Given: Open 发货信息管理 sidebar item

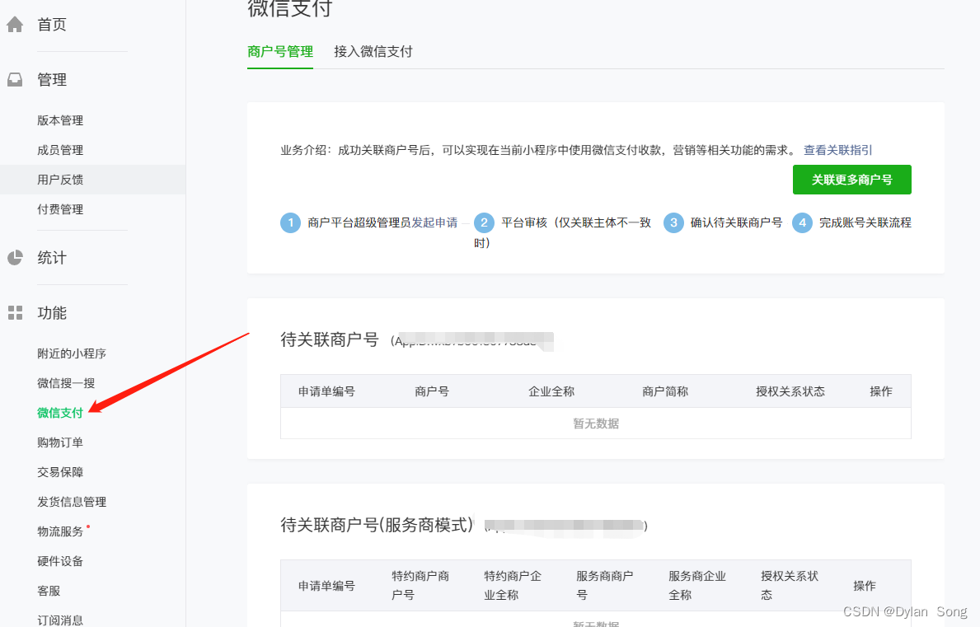Looking at the screenshot, I should pos(72,502).
